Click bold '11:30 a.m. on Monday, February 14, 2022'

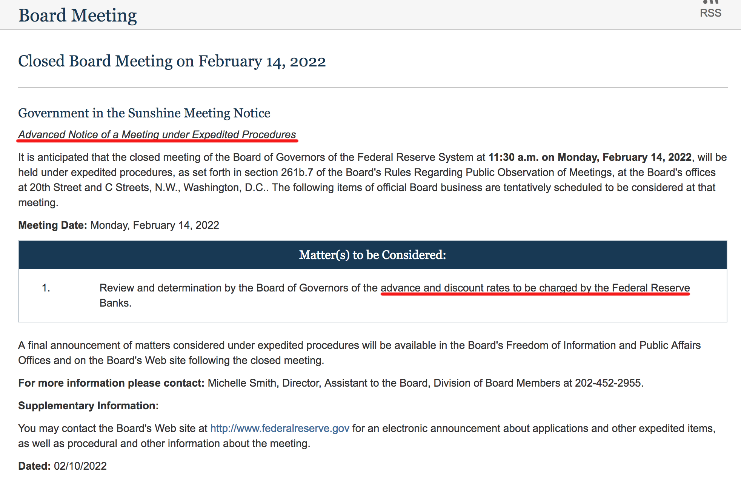[590, 157]
